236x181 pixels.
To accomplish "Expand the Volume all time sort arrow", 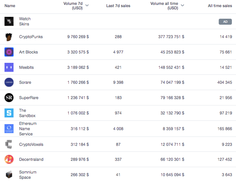I will point(182,6).
